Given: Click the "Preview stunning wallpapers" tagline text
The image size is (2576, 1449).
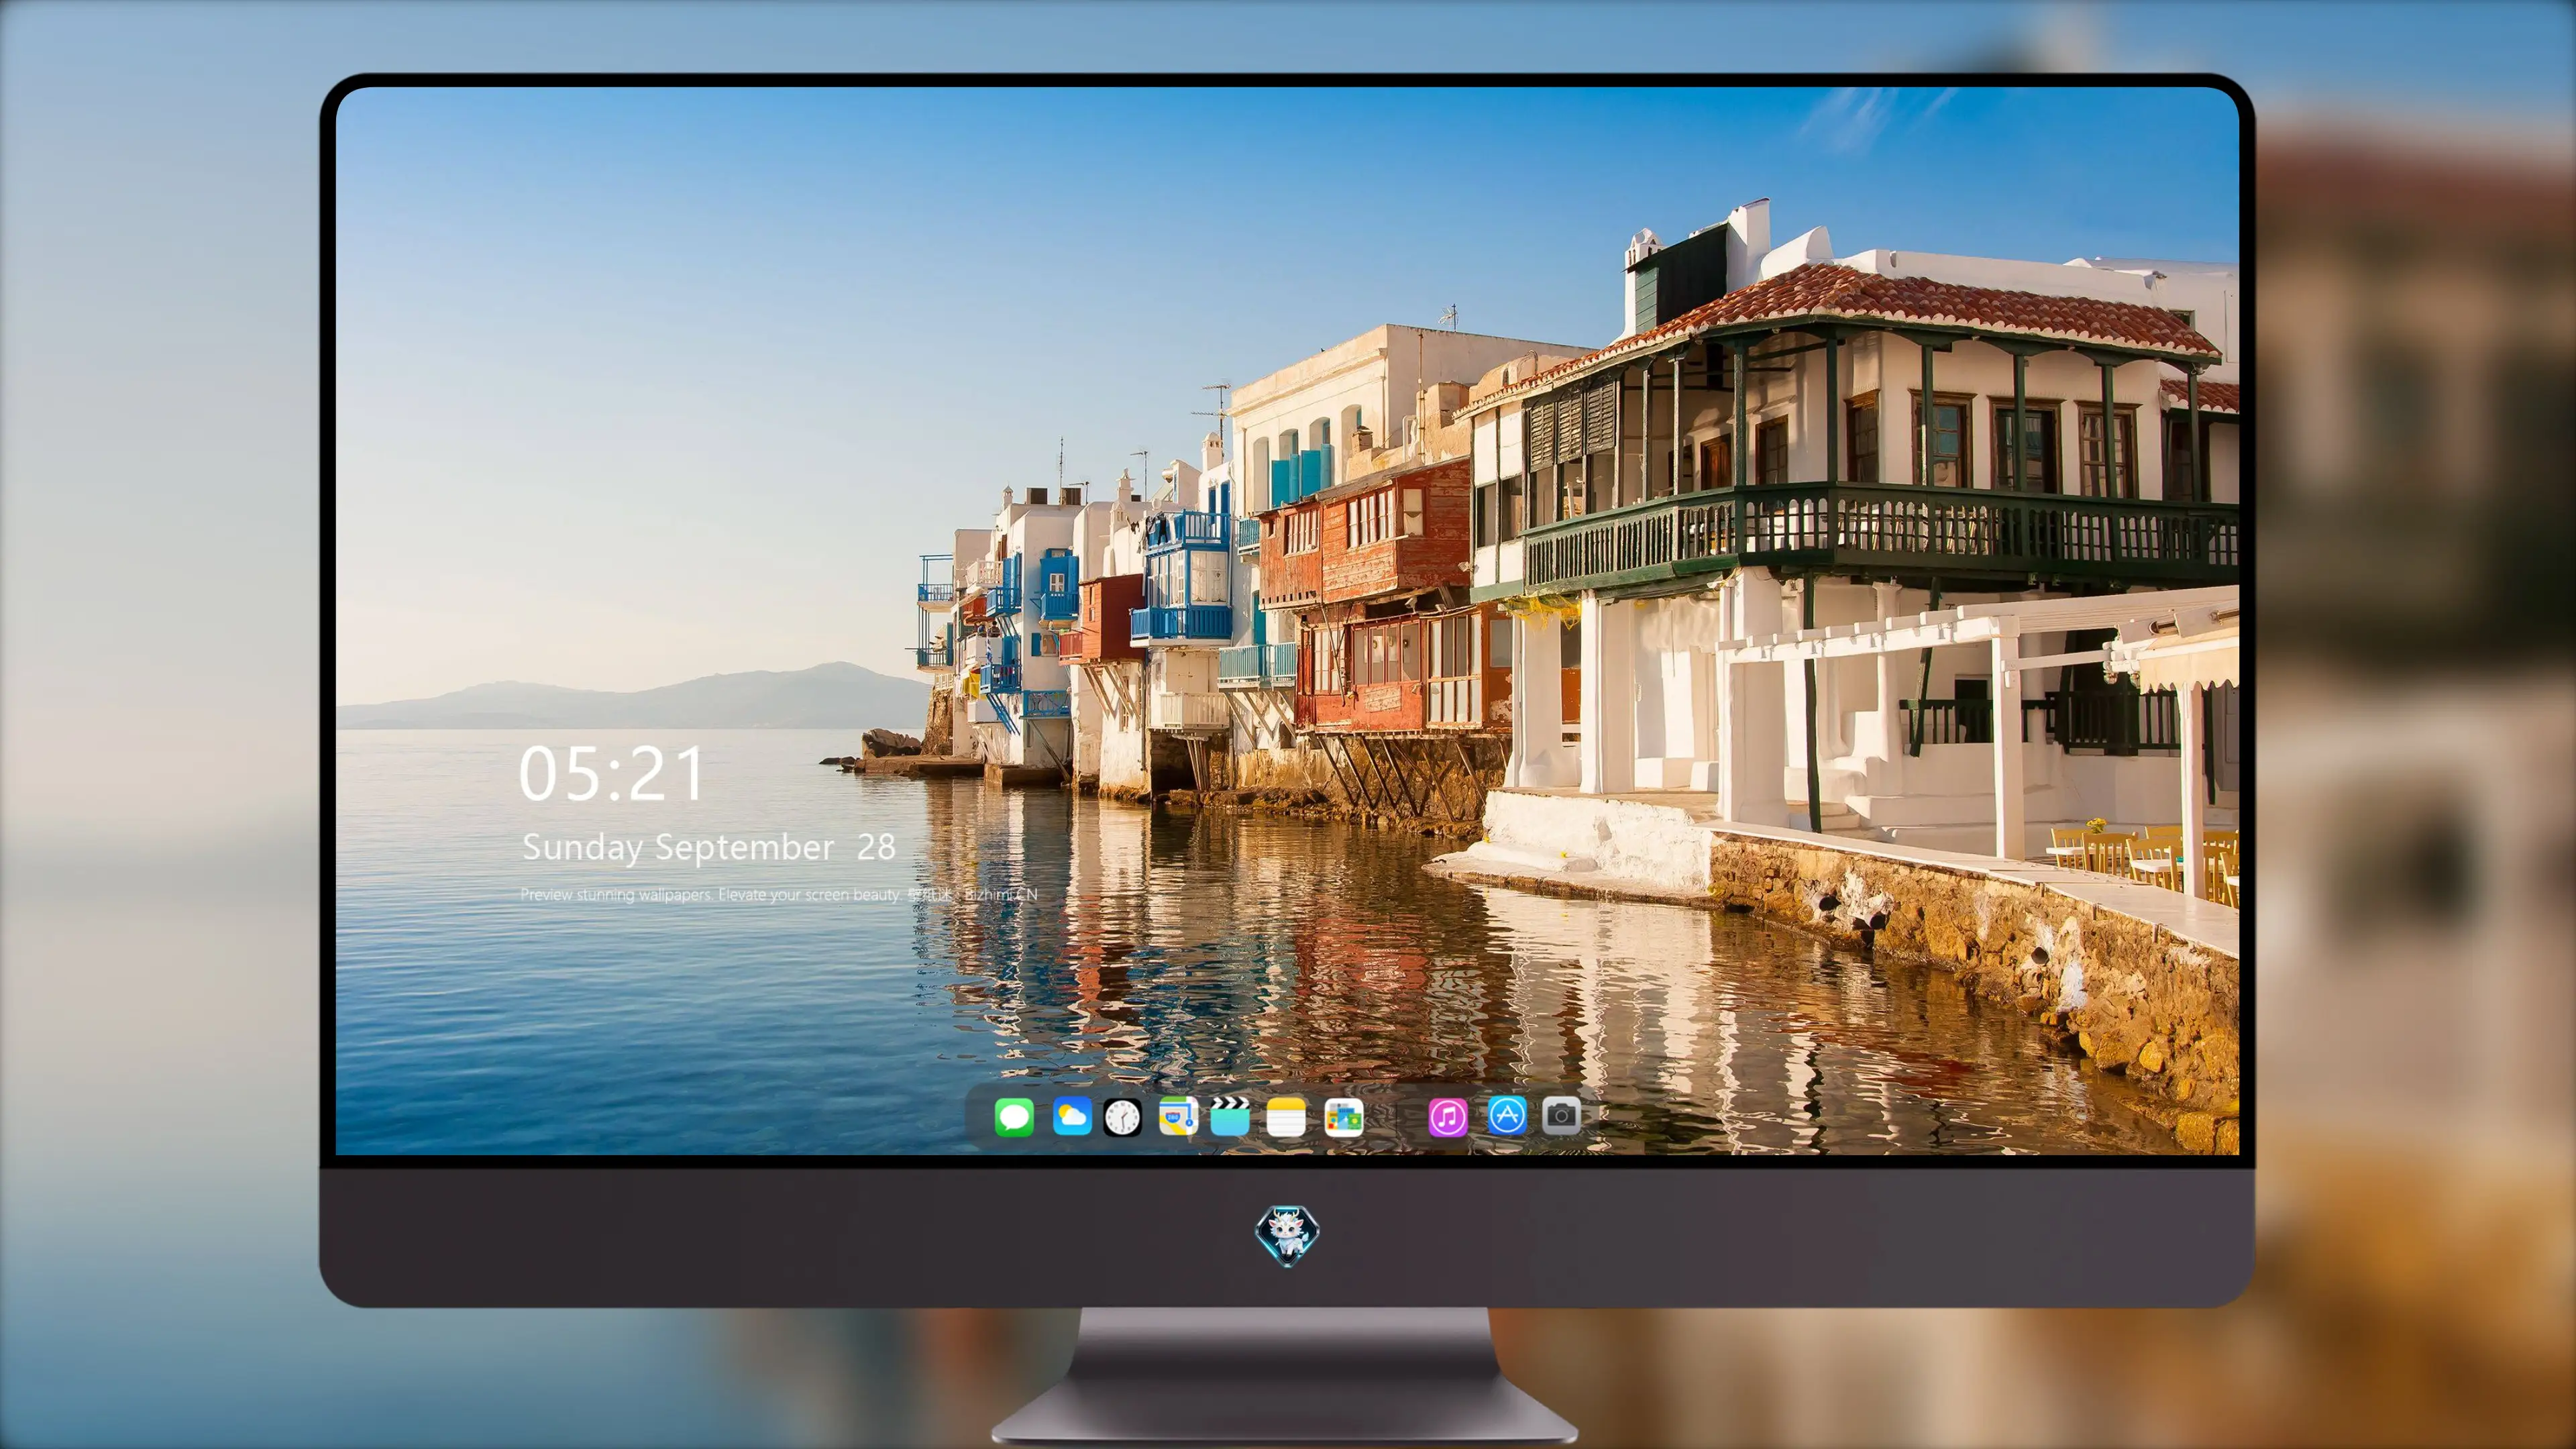Looking at the screenshot, I should (x=778, y=894).
